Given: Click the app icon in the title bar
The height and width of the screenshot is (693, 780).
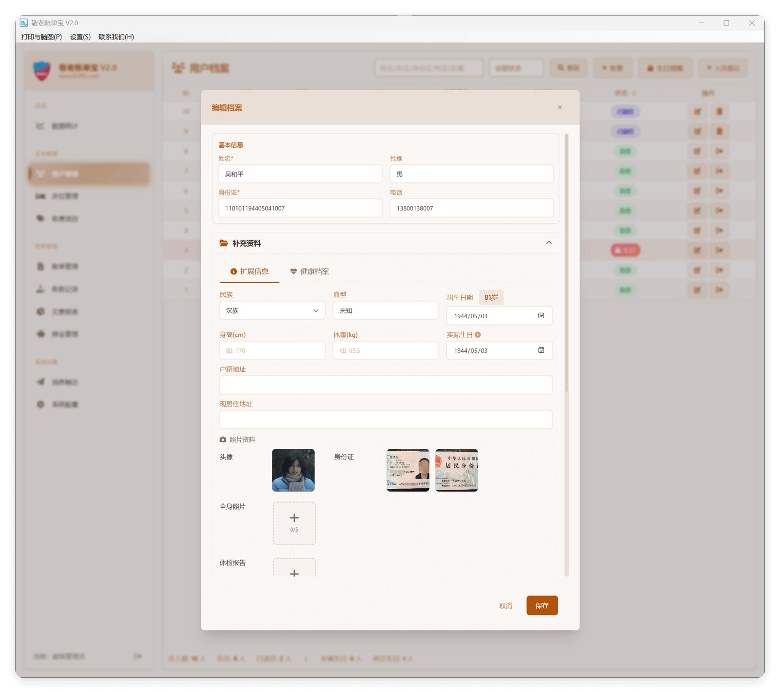Looking at the screenshot, I should coord(24,23).
